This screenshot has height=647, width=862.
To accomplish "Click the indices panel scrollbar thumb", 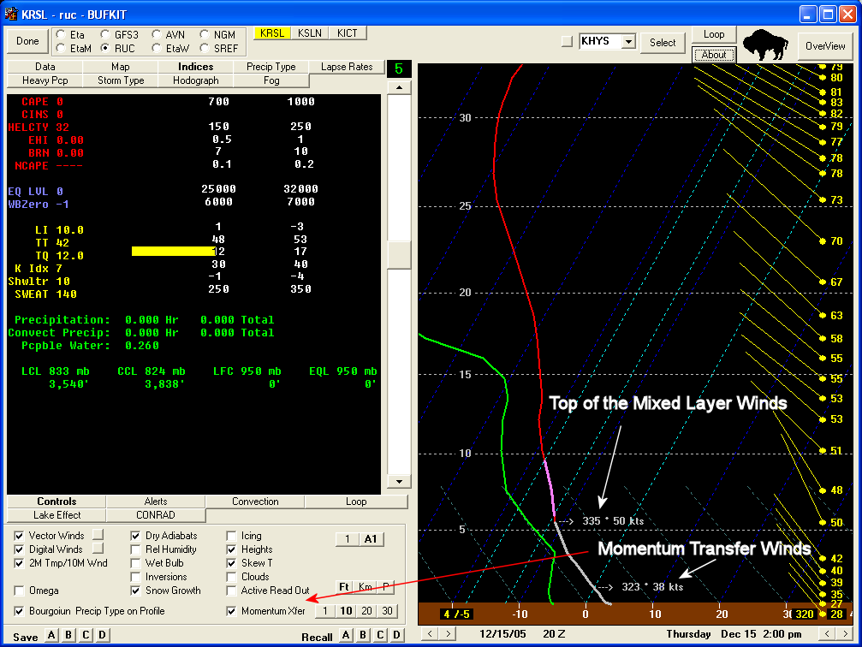I will [x=399, y=255].
